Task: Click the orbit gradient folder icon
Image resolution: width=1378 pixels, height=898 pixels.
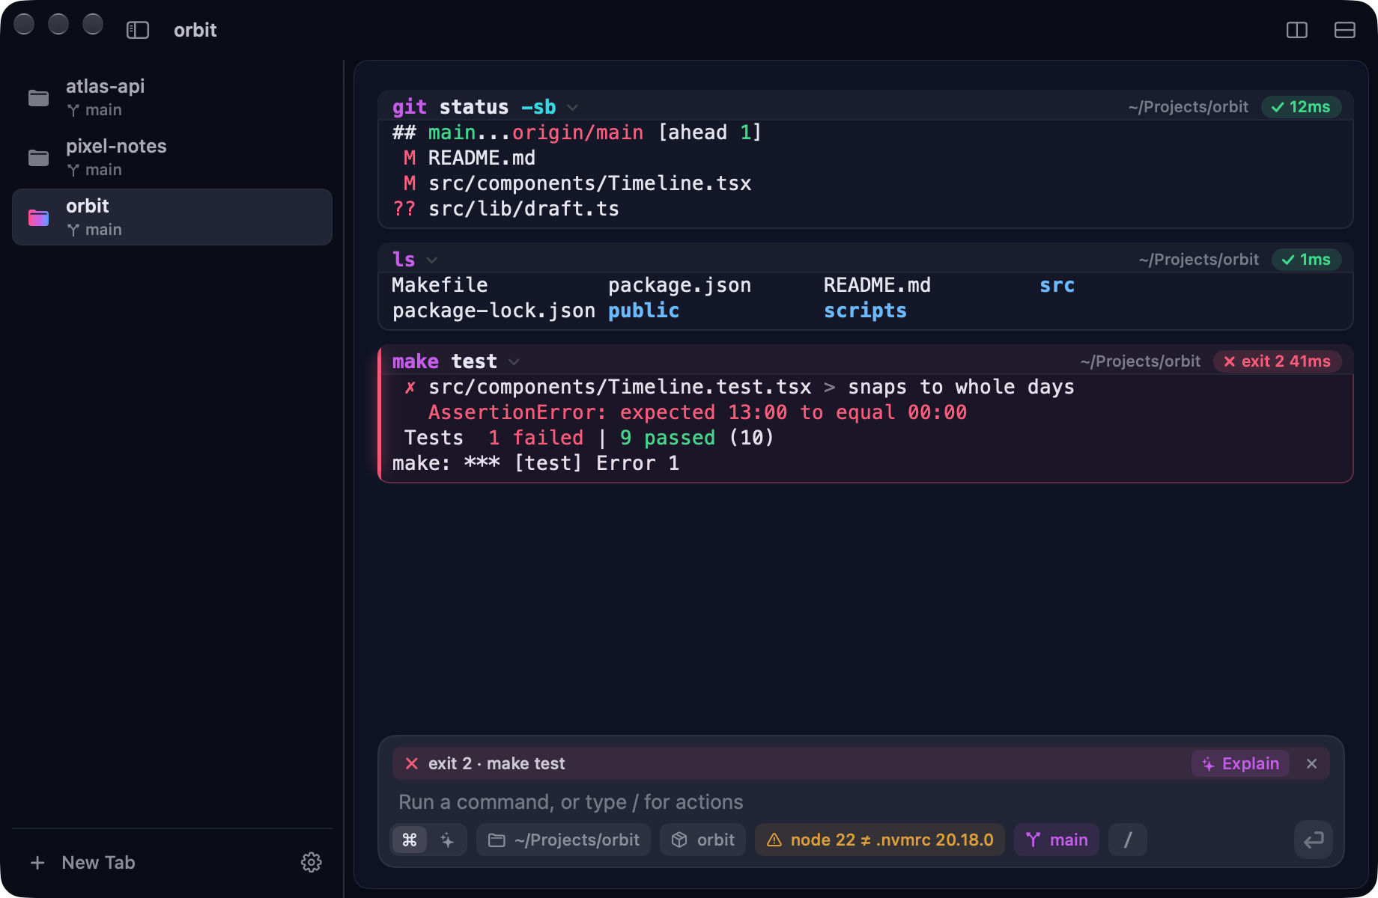Action: (38, 218)
